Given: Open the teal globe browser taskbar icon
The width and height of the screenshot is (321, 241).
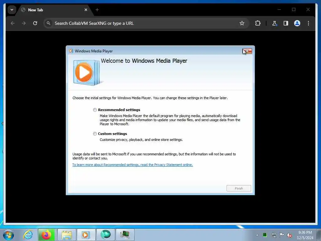Looking at the screenshot, I should coord(105,235).
